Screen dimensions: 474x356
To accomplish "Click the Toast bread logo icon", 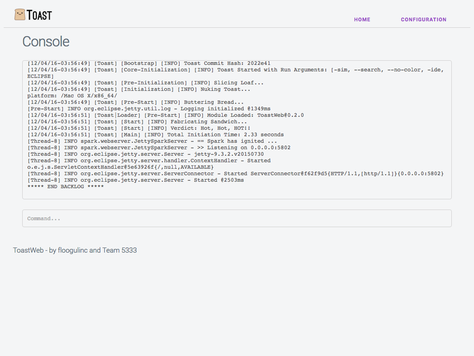I will (20, 14).
